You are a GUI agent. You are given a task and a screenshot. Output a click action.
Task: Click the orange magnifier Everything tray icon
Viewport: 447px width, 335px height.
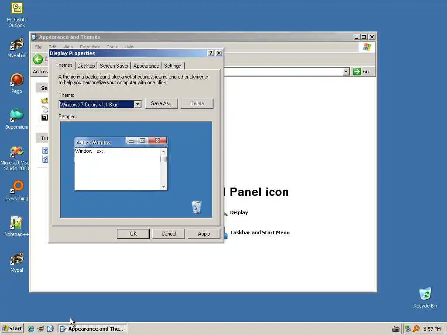(416, 329)
